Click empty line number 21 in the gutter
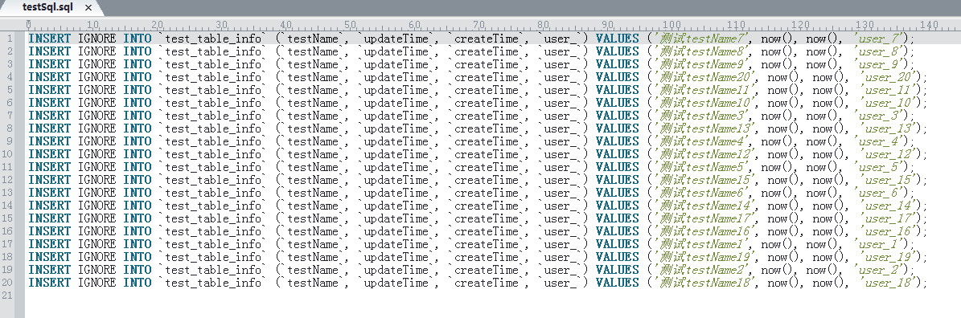 (x=7, y=296)
